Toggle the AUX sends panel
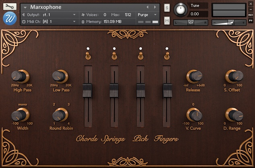Screen dimensions: 255x168 pyautogui.click(x=251, y=15)
